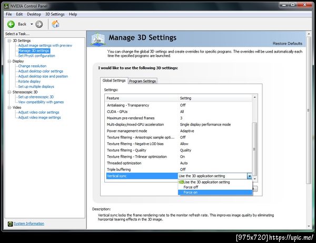Select the CUDA - GPUs row
The height and width of the screenshot is (243, 316).
[x=179, y=112]
